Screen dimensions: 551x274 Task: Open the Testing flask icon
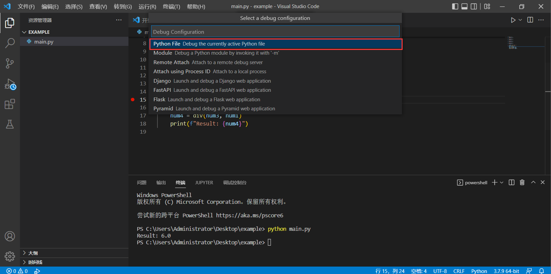pyautogui.click(x=10, y=124)
